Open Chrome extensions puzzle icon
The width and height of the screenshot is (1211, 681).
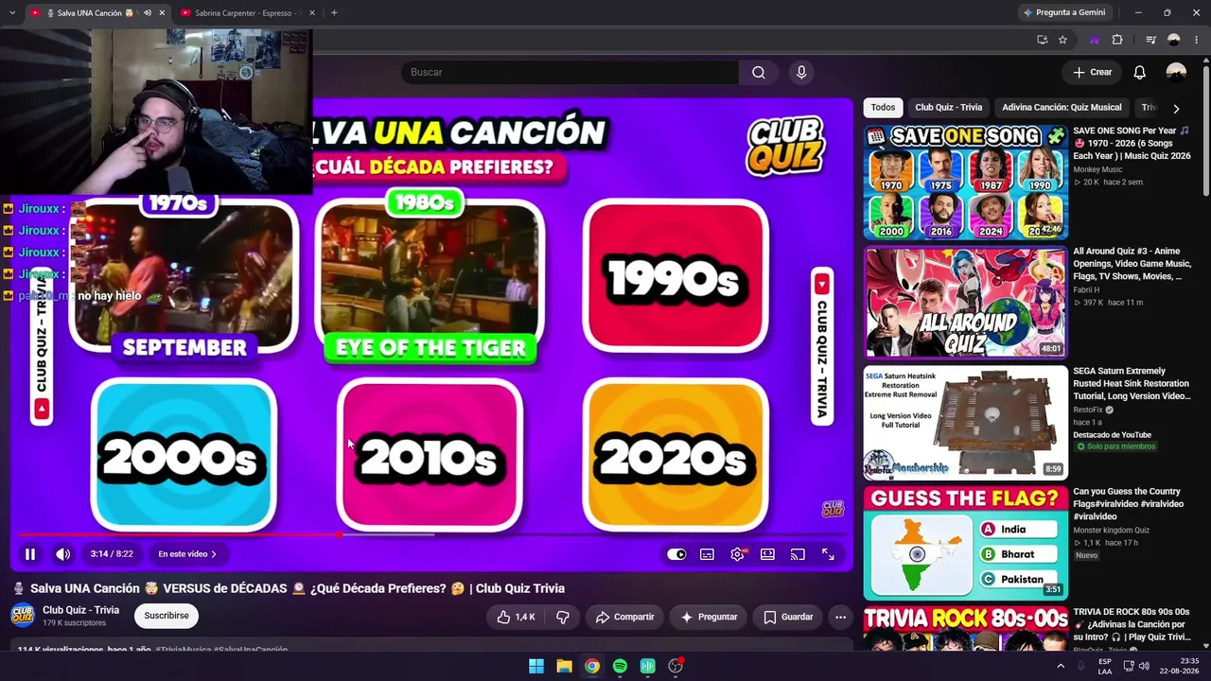[1117, 40]
